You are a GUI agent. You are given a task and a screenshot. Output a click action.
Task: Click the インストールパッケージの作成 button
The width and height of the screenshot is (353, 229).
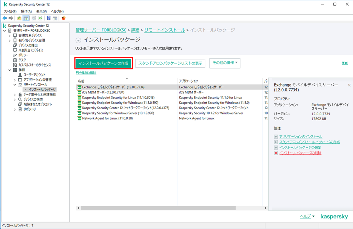(104, 63)
